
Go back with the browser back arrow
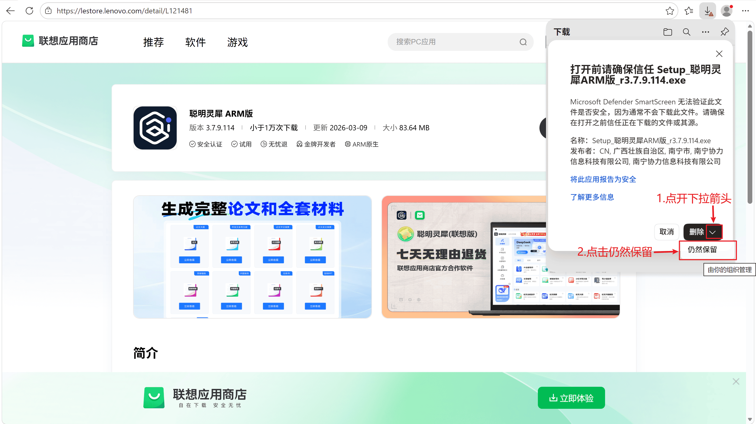coord(10,11)
